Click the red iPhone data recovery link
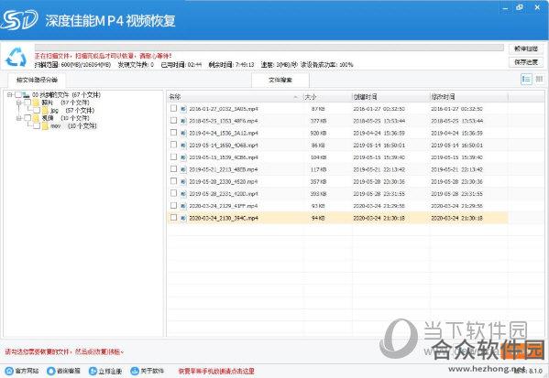The image size is (549, 378). pyautogui.click(x=216, y=372)
